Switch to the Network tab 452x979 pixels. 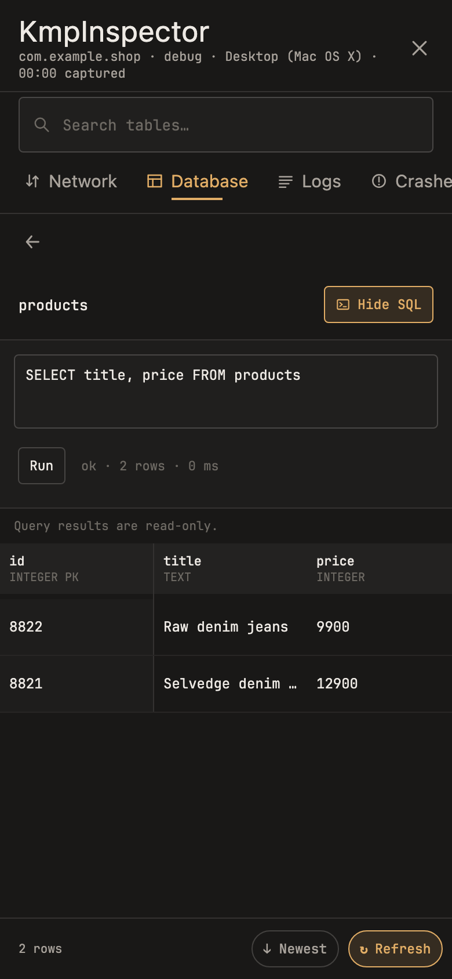(x=71, y=182)
